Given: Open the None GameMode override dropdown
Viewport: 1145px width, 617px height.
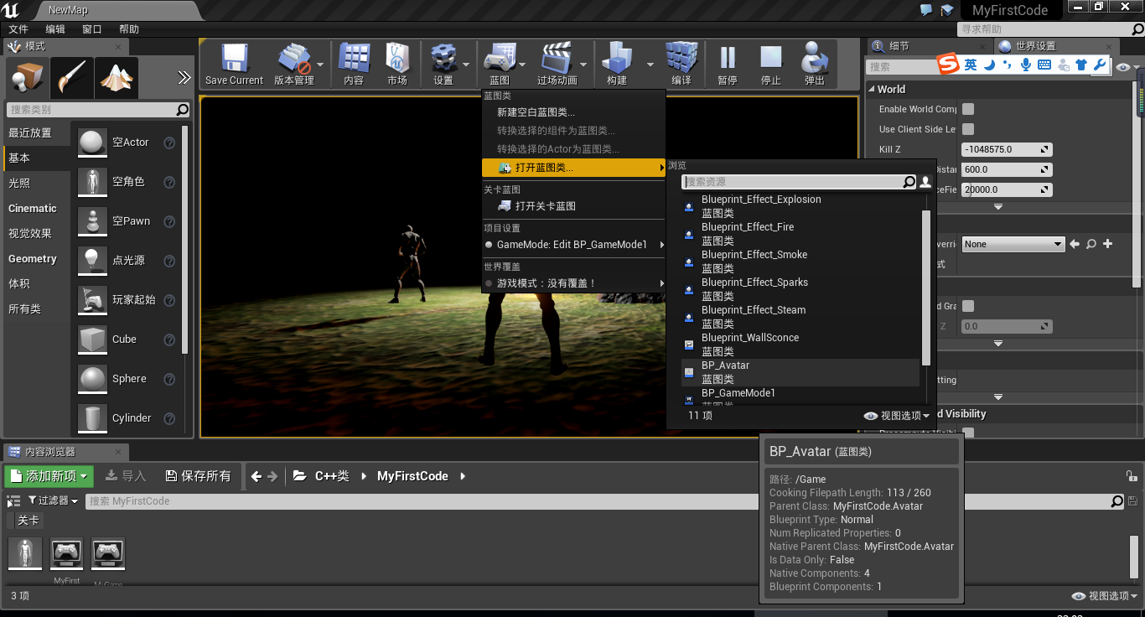Looking at the screenshot, I should 1013,244.
